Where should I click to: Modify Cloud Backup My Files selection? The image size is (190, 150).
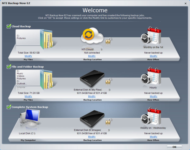click(x=28, y=56)
